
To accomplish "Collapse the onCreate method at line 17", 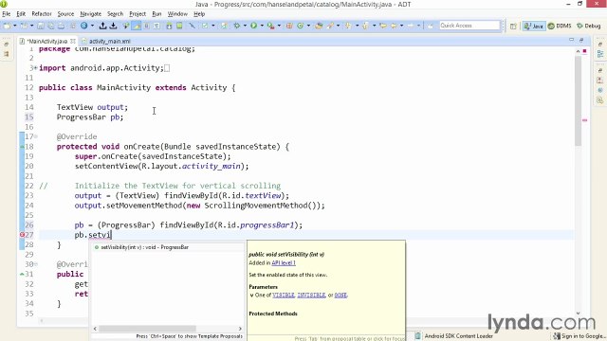I will [36, 136].
